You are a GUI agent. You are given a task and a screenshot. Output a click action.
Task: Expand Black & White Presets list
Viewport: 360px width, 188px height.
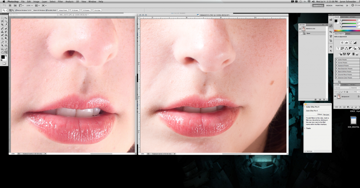click(x=336, y=71)
